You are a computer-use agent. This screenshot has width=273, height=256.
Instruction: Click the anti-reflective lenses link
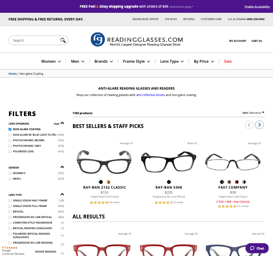point(150,95)
